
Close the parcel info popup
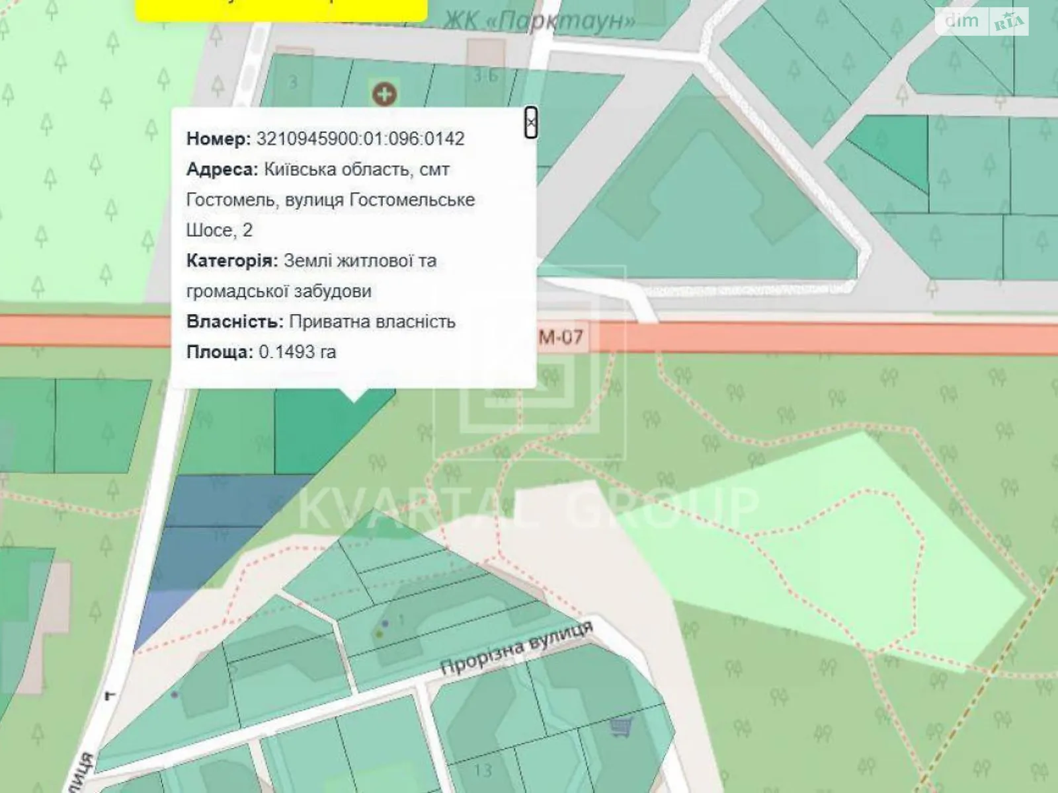[530, 122]
